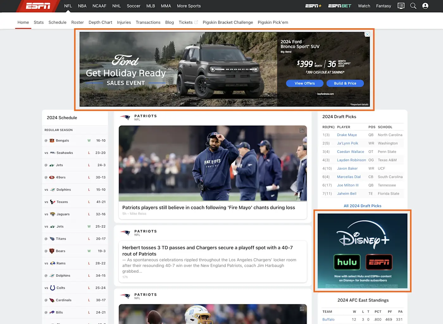Open ESPN BET in header

click(340, 6)
